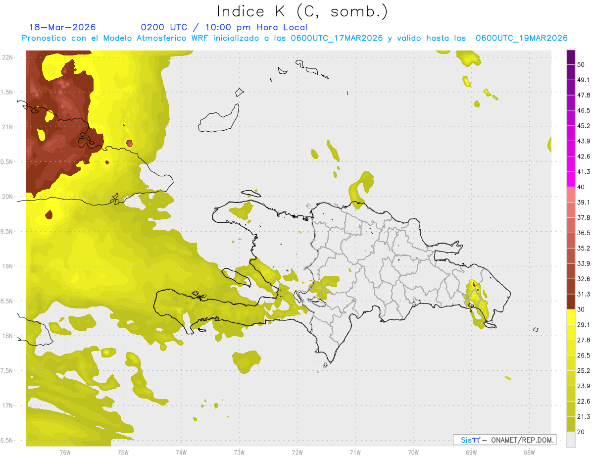Click the '26.5' color scale label

584,355
